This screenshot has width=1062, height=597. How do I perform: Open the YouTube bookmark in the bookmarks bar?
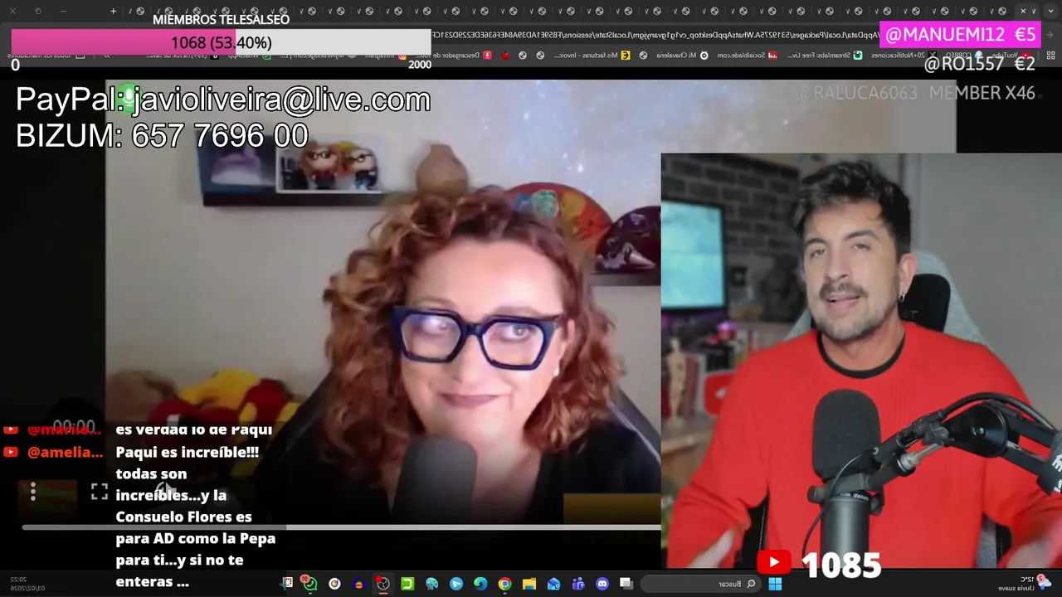(1012, 55)
